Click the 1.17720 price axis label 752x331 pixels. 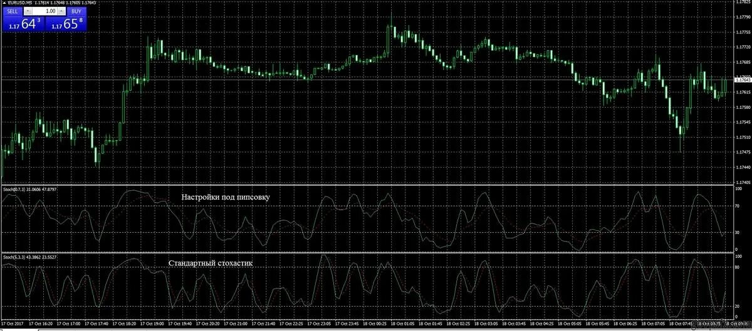pyautogui.click(x=742, y=47)
